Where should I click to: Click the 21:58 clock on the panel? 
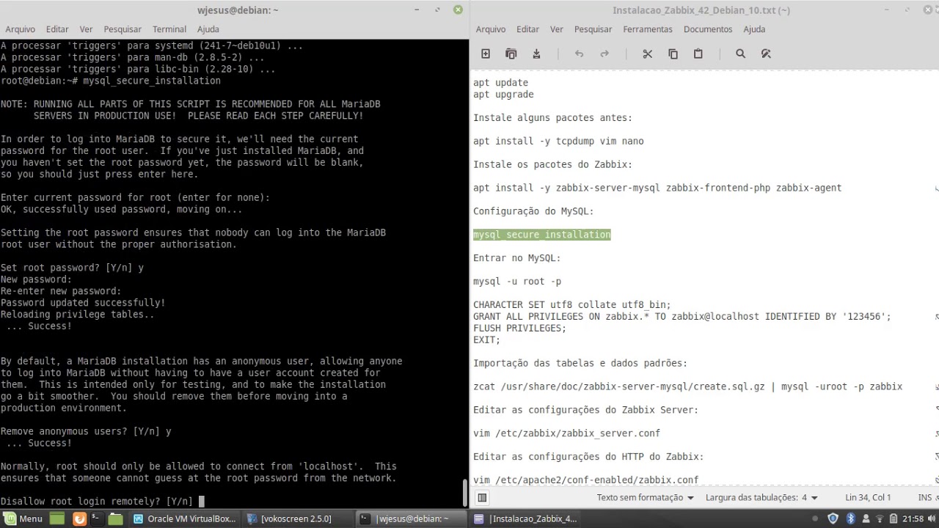[x=913, y=518]
